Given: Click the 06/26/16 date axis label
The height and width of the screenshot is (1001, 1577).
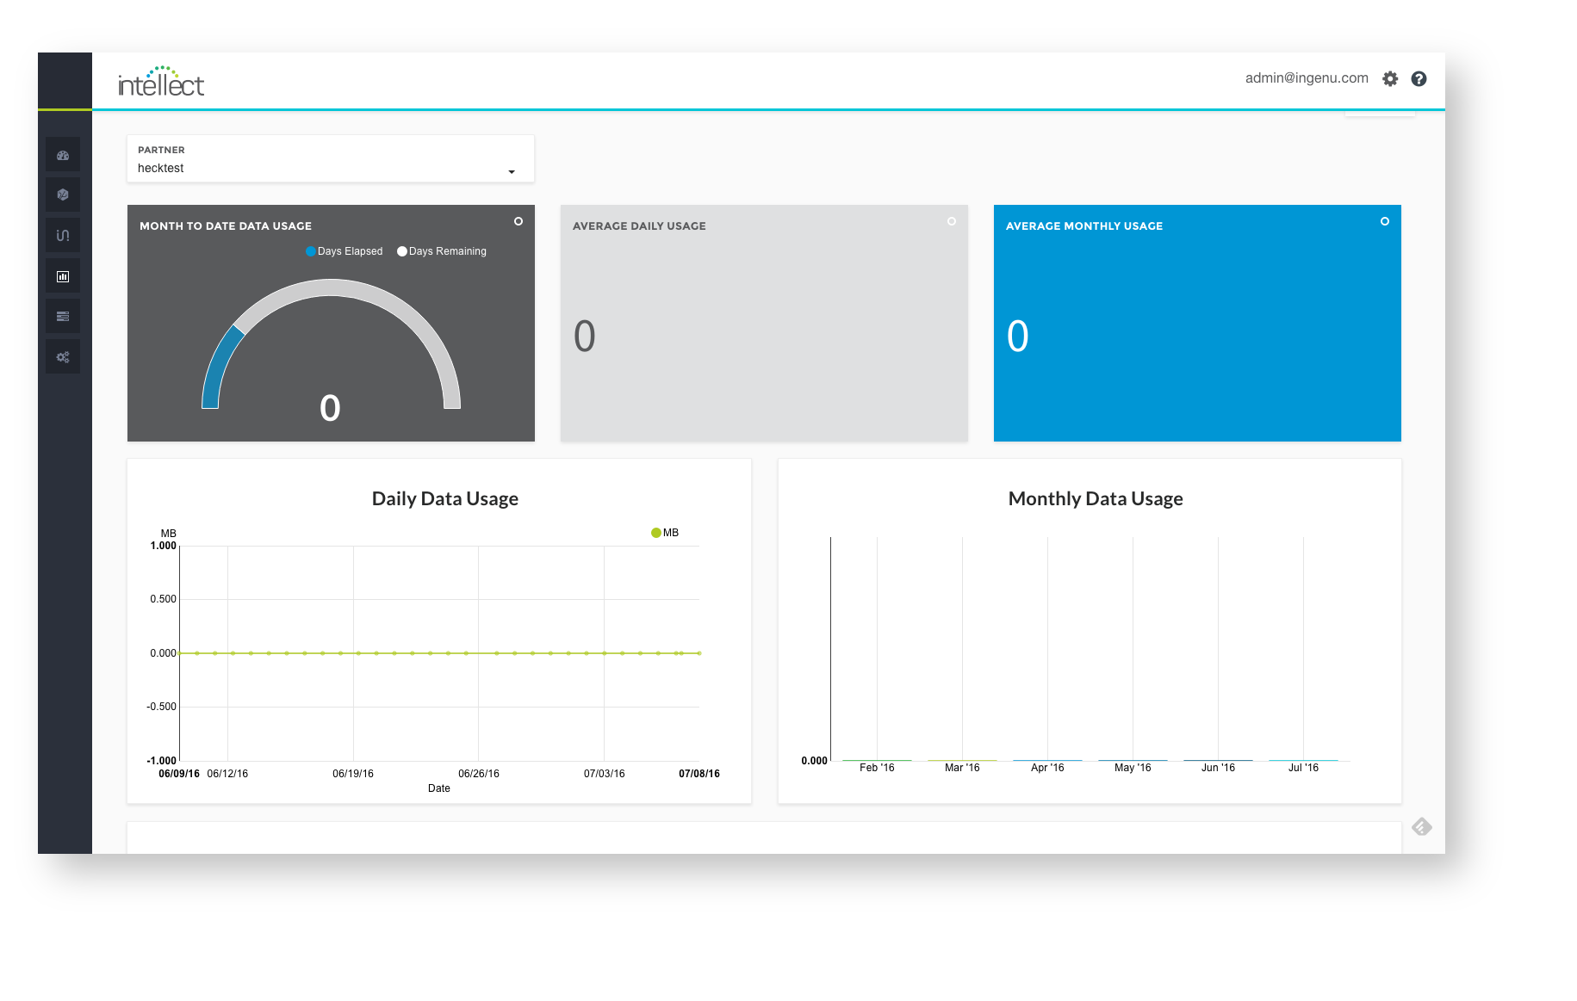Looking at the screenshot, I should pyautogui.click(x=479, y=774).
